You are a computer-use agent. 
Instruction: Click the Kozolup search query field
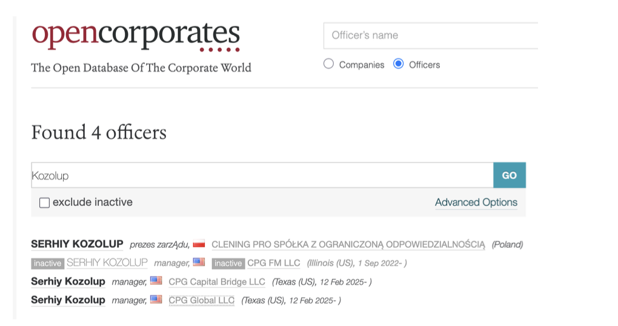(x=262, y=175)
